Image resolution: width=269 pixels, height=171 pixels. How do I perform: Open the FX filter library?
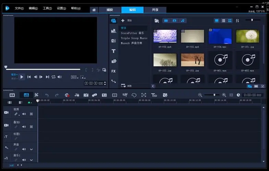click(x=113, y=71)
